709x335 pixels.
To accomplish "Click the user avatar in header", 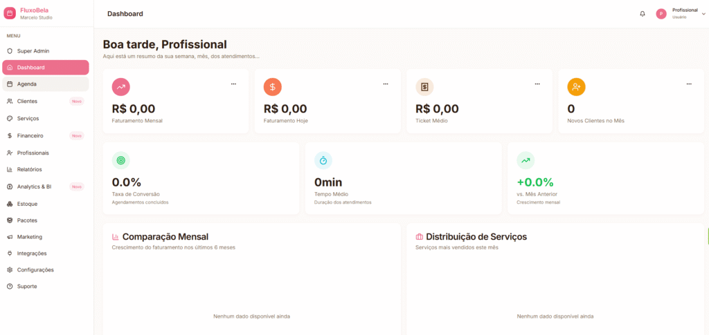I will (x=661, y=14).
